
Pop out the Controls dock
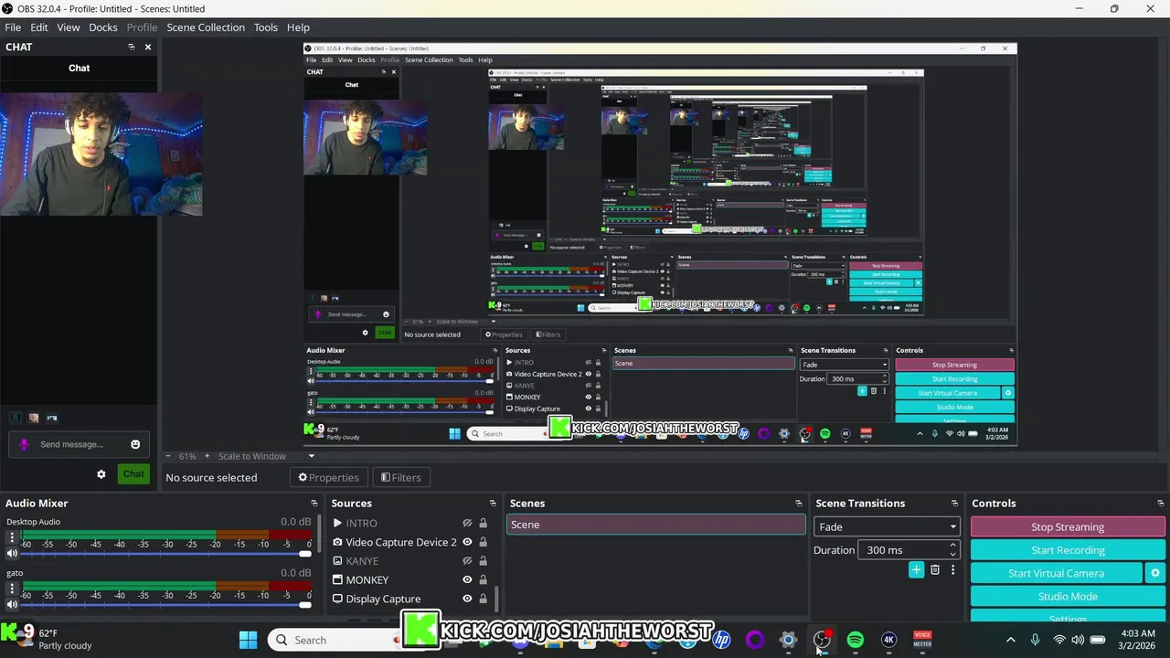1161,504
